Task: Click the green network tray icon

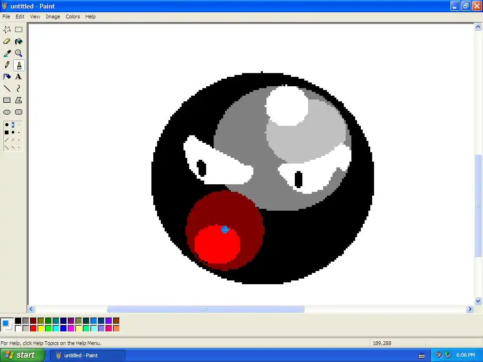Action: click(x=448, y=355)
